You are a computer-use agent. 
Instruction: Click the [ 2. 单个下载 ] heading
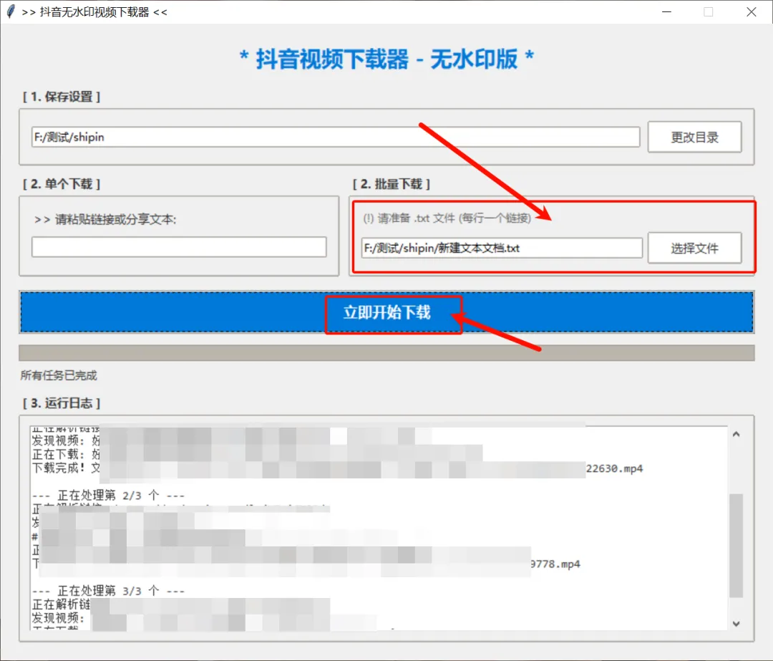(62, 184)
